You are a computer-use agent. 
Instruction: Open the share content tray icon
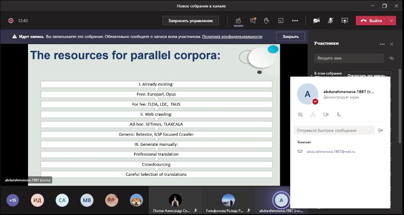(344, 21)
